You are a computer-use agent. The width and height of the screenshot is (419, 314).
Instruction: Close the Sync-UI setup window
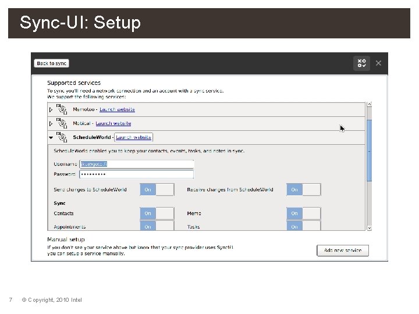click(378, 63)
